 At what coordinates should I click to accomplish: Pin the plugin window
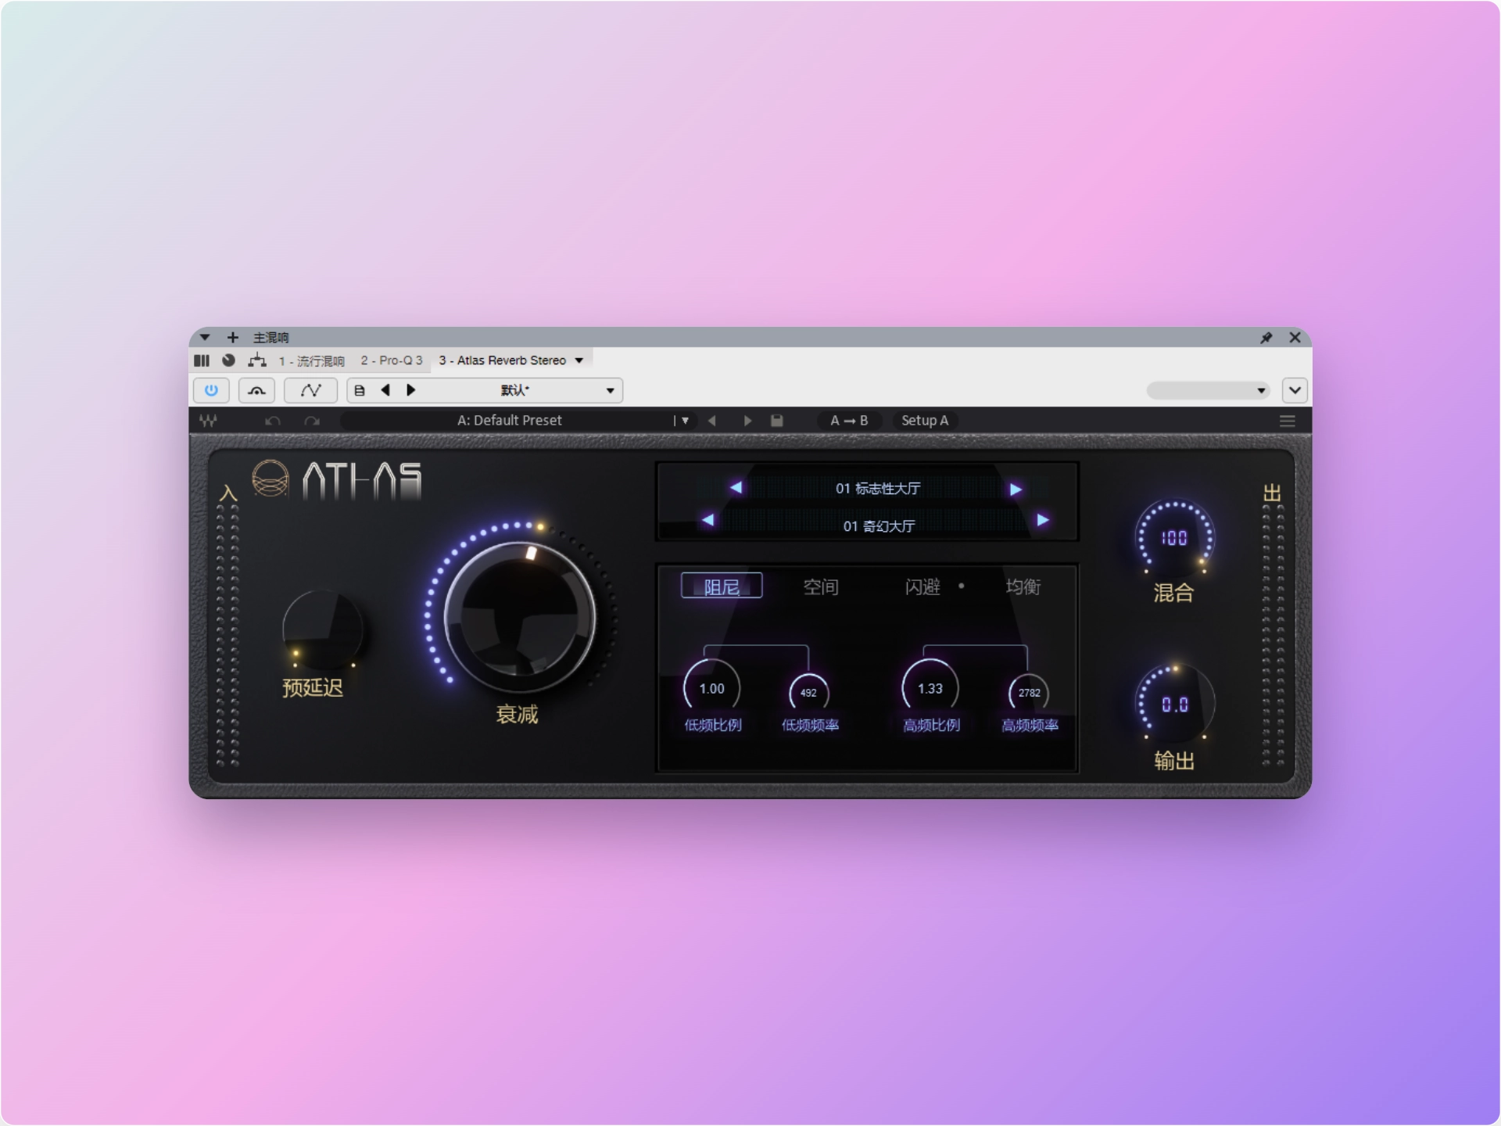pos(1266,338)
